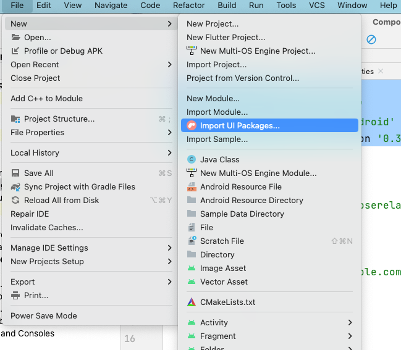Click the Sample Data Directory folder icon
This screenshot has width=401, height=350.
(x=192, y=214)
